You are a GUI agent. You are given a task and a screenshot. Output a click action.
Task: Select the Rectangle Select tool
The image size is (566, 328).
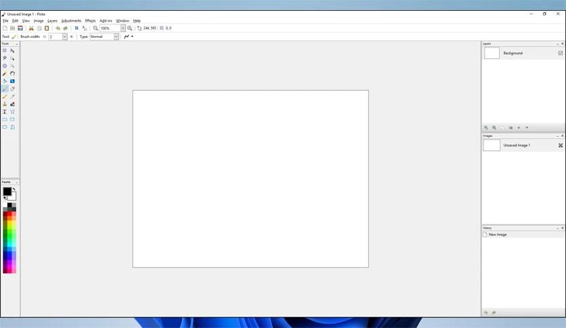tap(5, 51)
